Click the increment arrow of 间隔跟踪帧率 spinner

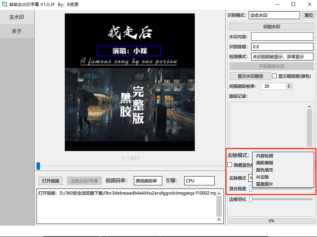point(289,85)
